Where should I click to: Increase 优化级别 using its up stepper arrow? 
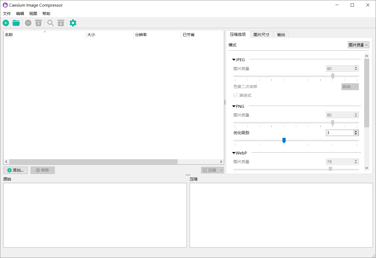356,131
